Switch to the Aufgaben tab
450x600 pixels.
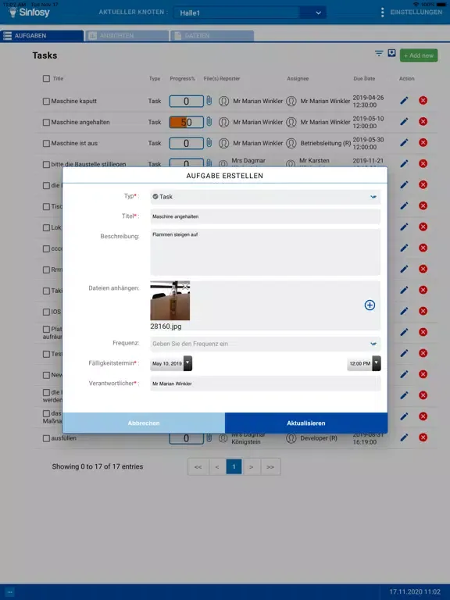coord(41,36)
